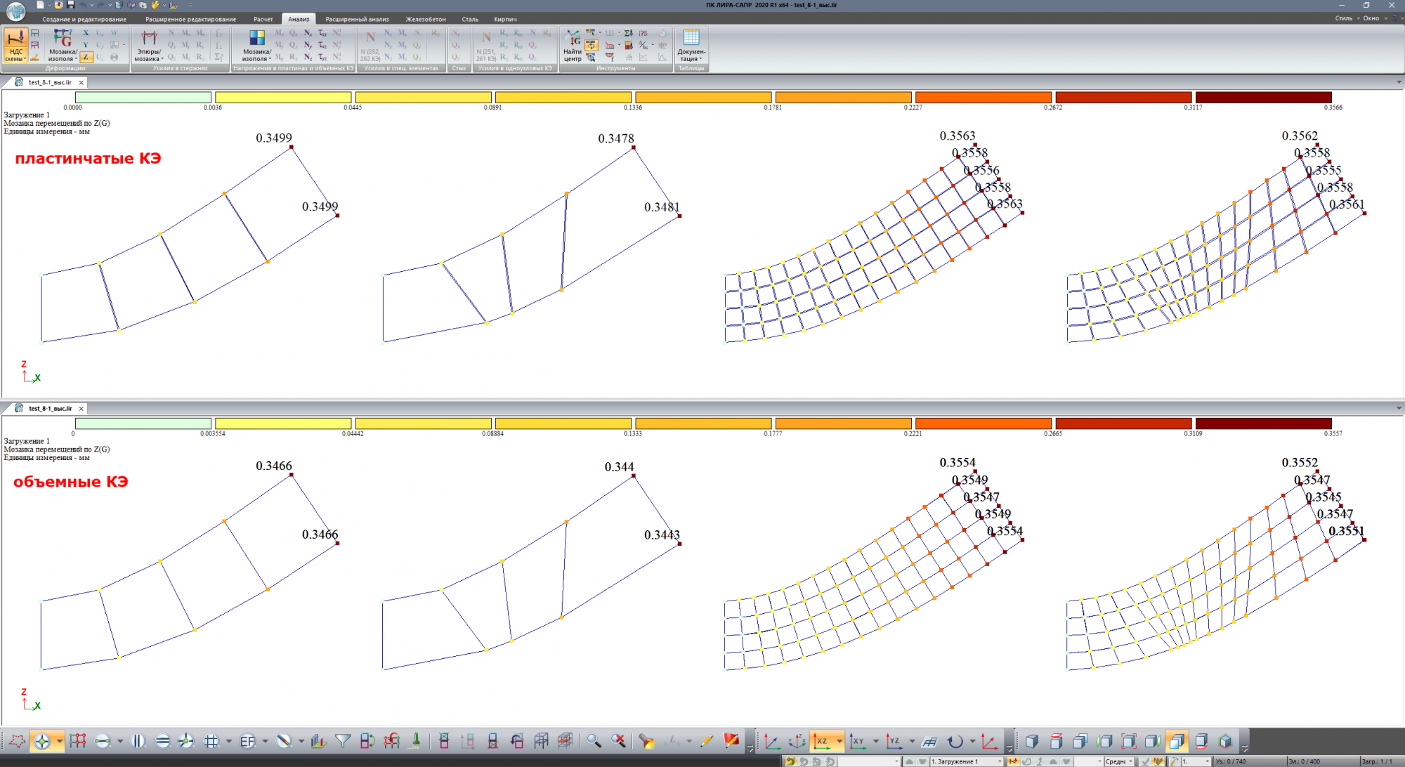This screenshot has width=1405, height=767.
Task: Toggle XZ projection view button
Action: (821, 741)
